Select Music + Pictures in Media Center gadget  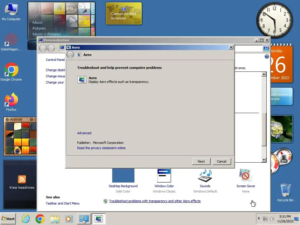pos(47,34)
